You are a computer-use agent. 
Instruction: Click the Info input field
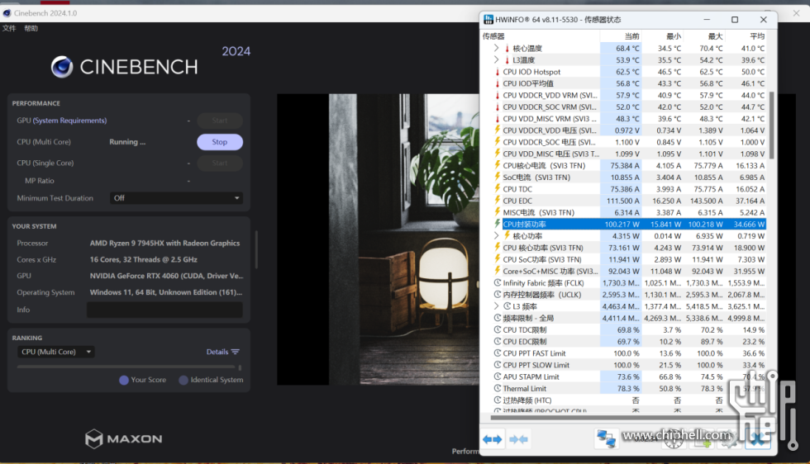click(164, 310)
